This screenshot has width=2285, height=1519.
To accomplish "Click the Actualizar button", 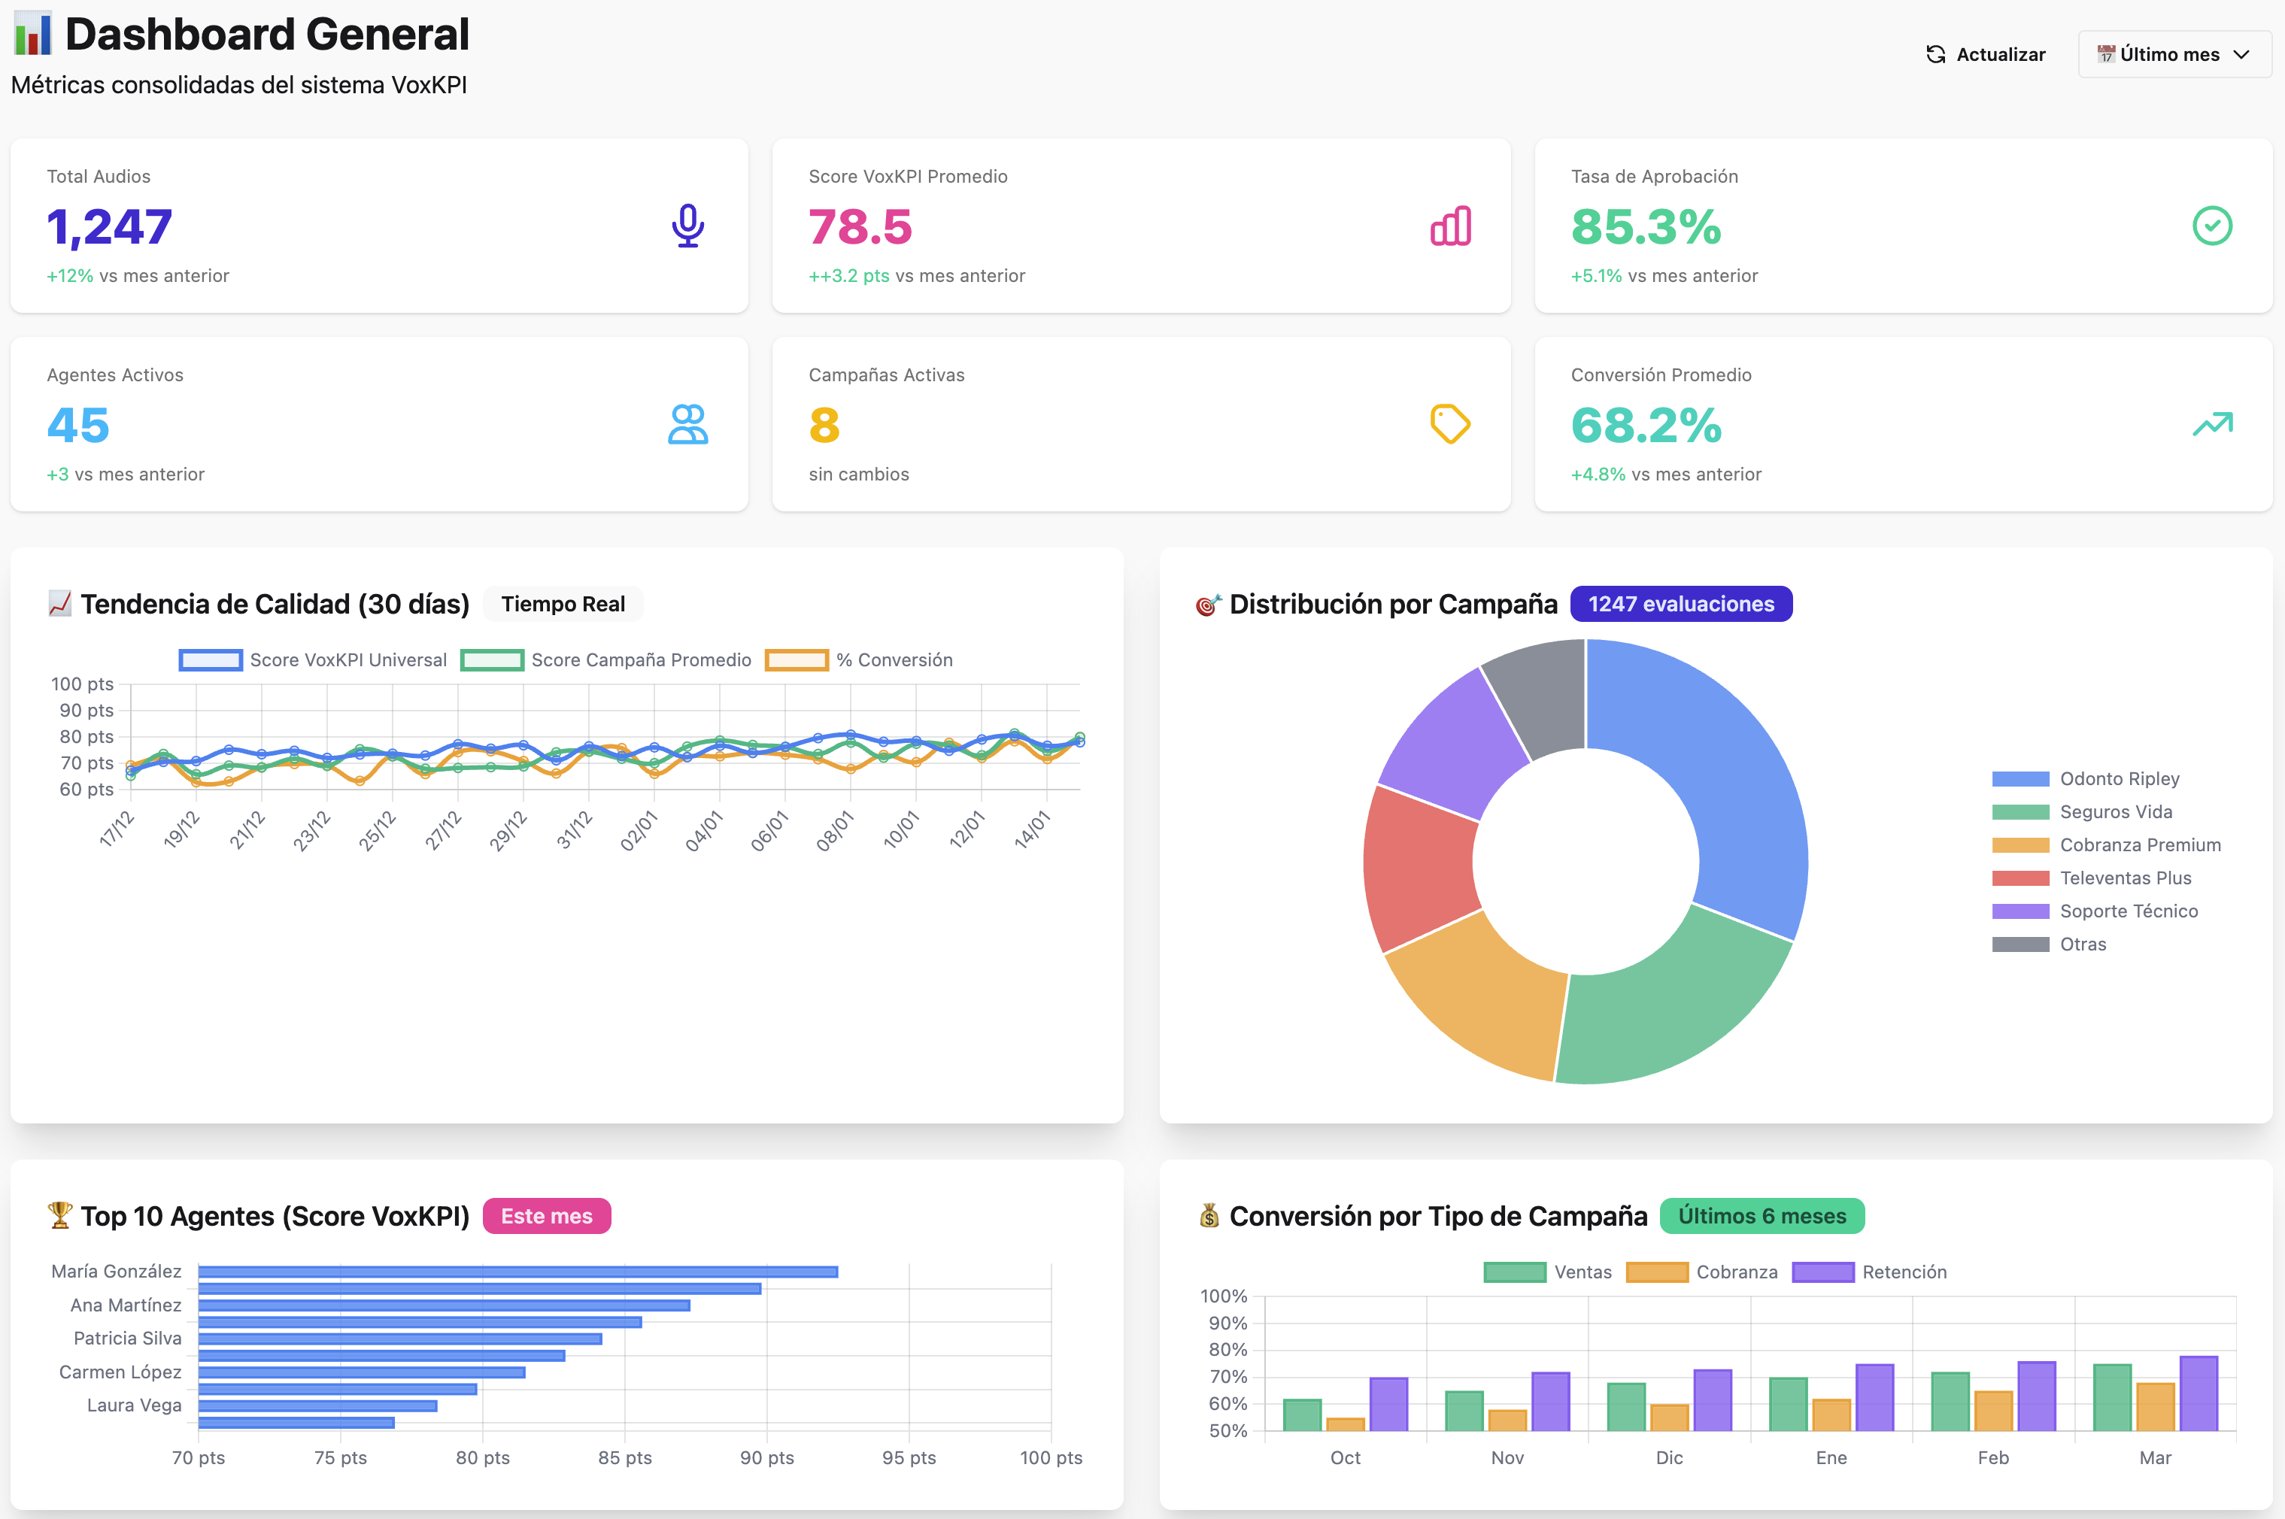I will [x=1985, y=54].
